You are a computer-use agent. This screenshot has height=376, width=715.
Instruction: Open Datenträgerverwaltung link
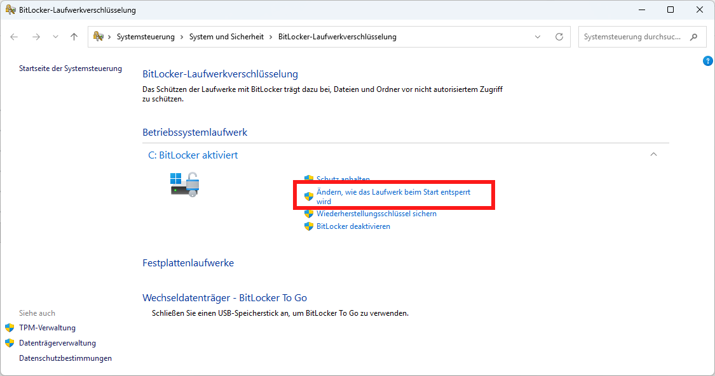[57, 343]
